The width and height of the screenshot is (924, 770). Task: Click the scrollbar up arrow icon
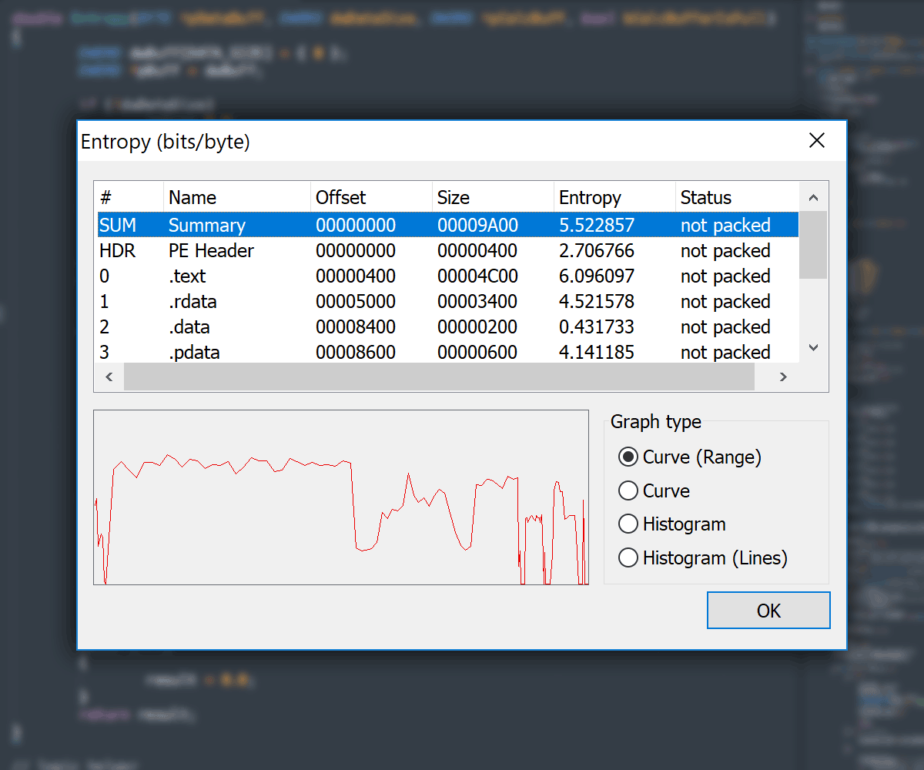[813, 197]
